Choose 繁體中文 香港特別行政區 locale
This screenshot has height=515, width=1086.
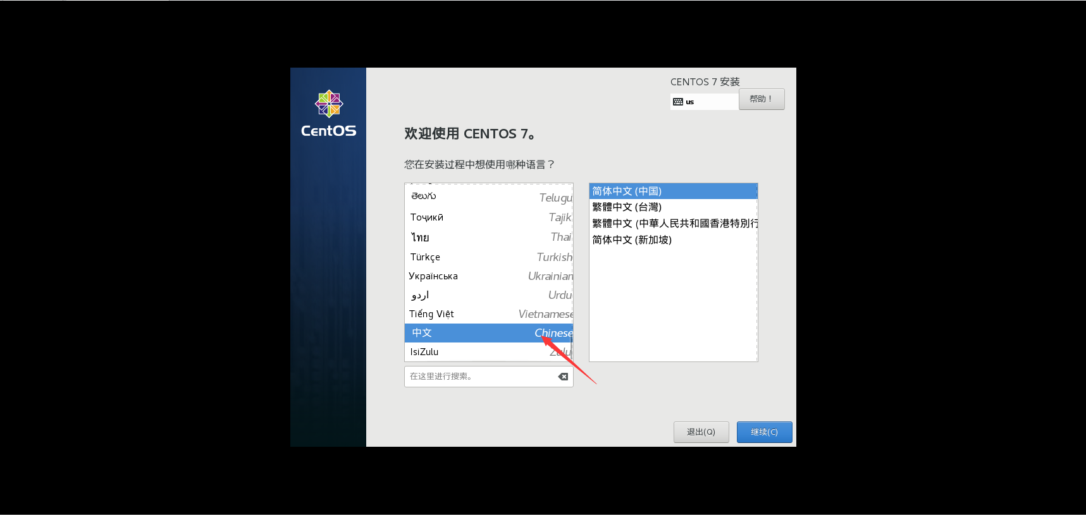(673, 224)
